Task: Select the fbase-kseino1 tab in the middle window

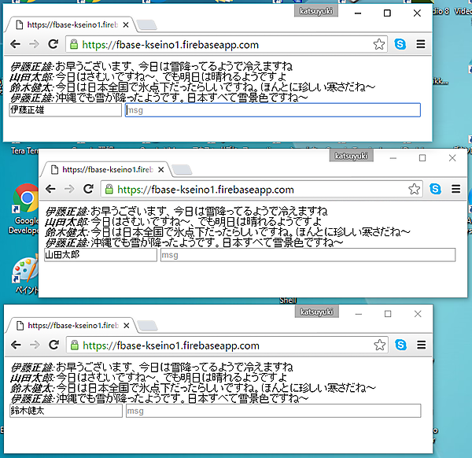Action: point(105,168)
